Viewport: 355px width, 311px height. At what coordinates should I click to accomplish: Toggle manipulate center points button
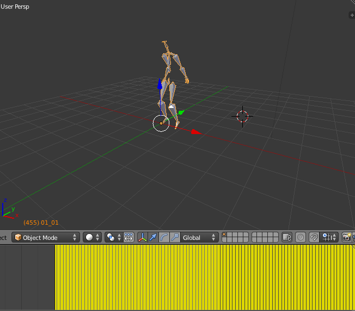[x=129, y=237]
